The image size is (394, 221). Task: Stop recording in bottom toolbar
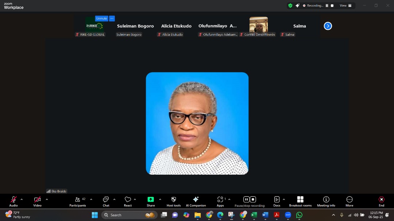pyautogui.click(x=253, y=199)
